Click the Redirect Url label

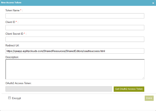coord(12,45)
